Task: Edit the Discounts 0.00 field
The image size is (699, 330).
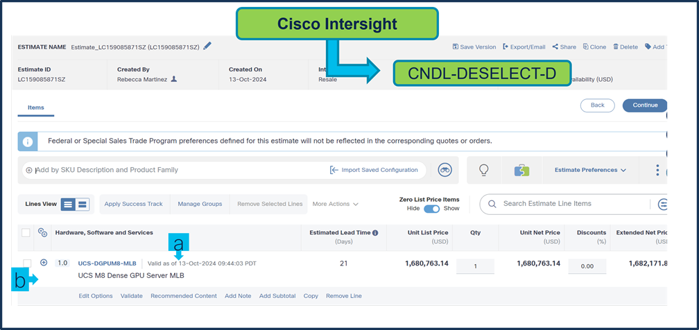Action: pyautogui.click(x=587, y=266)
